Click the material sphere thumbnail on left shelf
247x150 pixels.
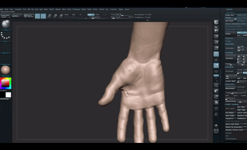click(5, 70)
